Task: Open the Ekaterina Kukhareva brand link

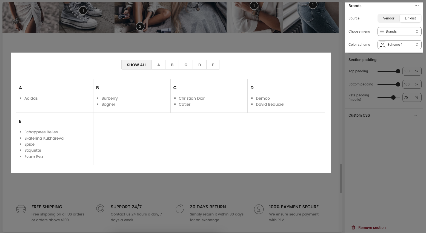Action: pos(44,138)
